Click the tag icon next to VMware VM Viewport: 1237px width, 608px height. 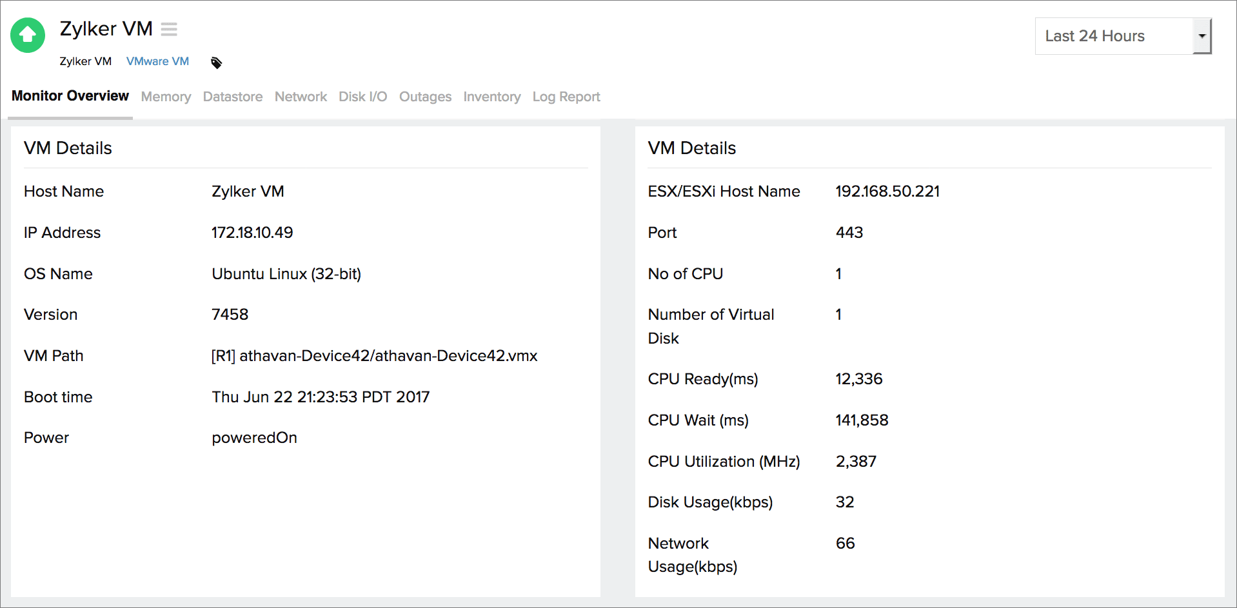click(216, 62)
